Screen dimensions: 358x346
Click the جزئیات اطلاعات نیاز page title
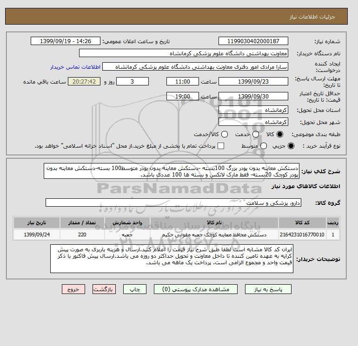[312, 17]
